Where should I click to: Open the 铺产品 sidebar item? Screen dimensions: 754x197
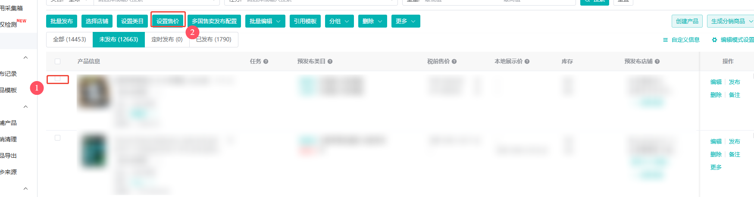point(9,123)
